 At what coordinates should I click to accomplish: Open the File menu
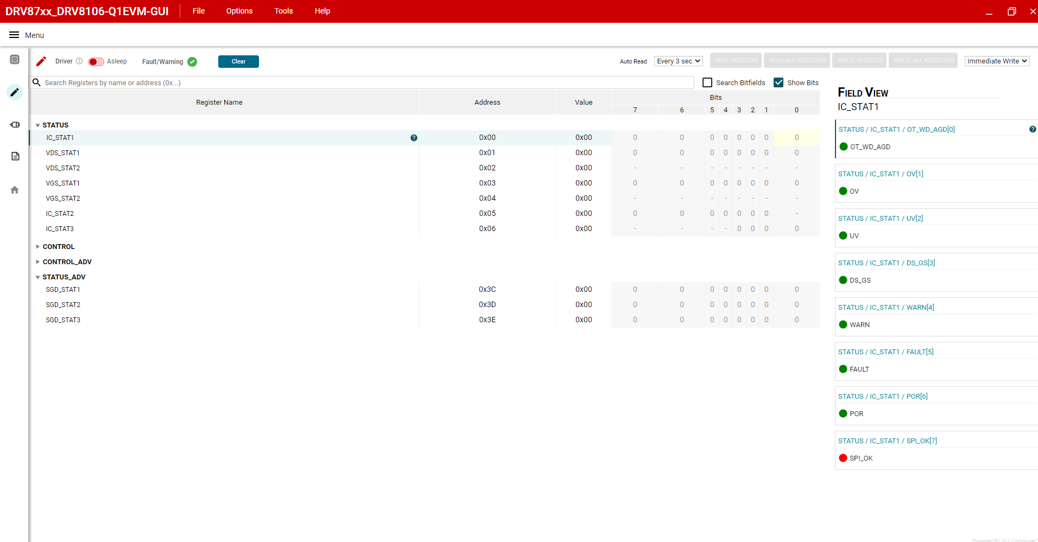coord(199,11)
